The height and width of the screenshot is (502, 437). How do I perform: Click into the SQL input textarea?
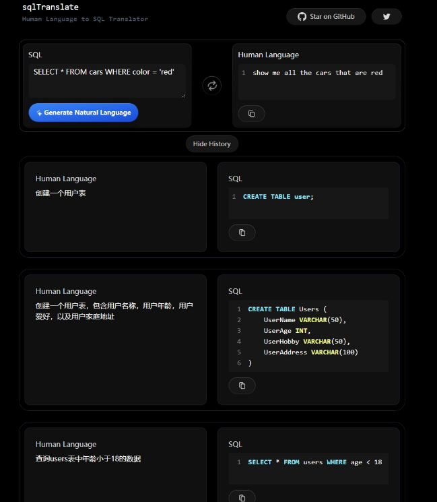point(107,81)
